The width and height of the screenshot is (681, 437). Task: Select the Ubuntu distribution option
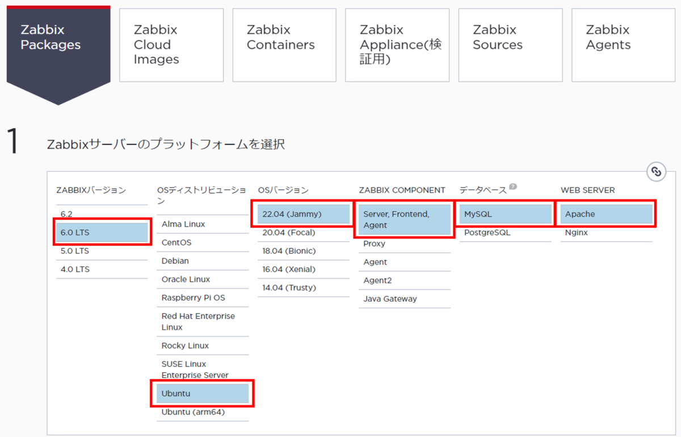coord(203,393)
